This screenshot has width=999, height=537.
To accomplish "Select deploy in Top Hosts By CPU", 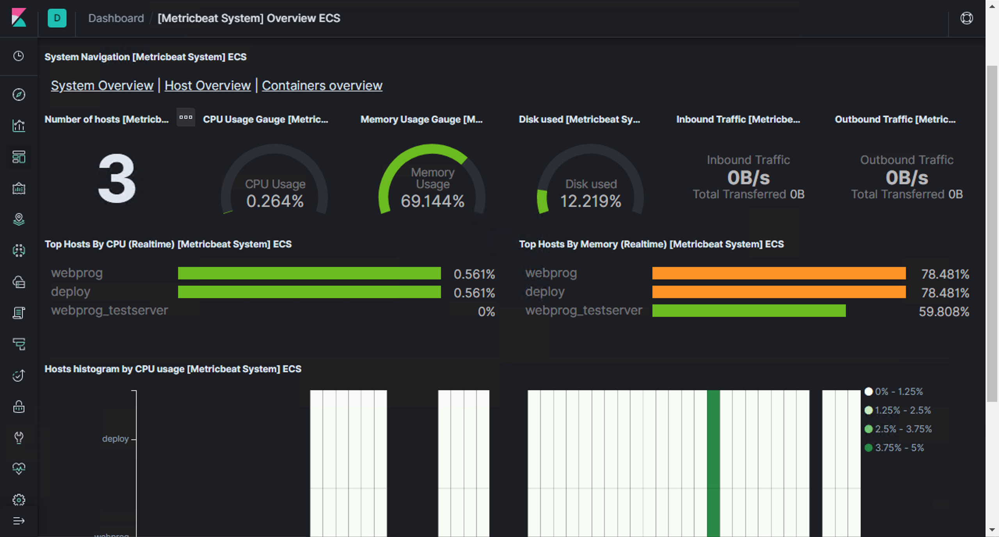I will click(x=70, y=292).
